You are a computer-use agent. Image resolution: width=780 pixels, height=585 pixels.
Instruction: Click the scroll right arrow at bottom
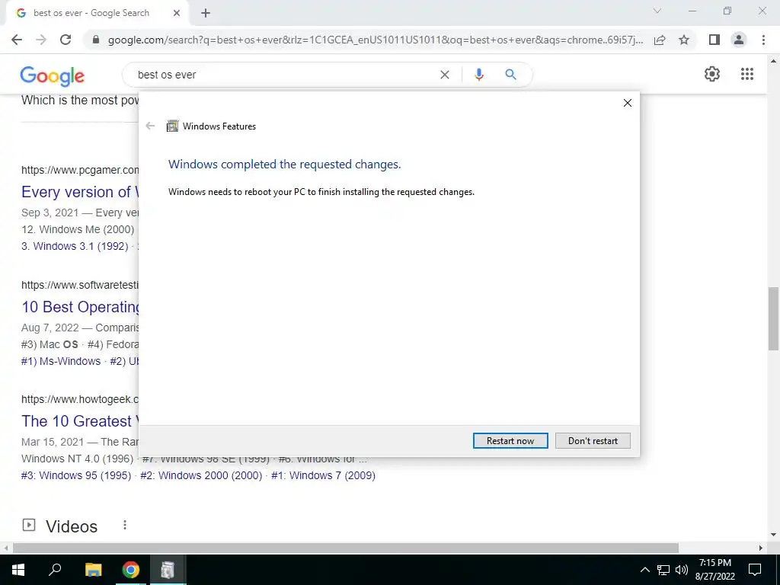[x=761, y=548]
